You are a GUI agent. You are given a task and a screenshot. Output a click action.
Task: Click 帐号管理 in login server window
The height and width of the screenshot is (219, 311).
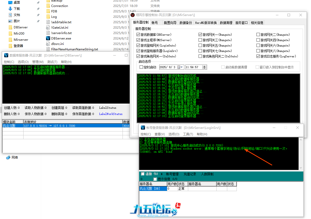[x=172, y=174]
